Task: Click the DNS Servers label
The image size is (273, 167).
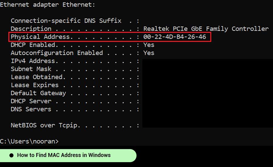Action: point(31,109)
